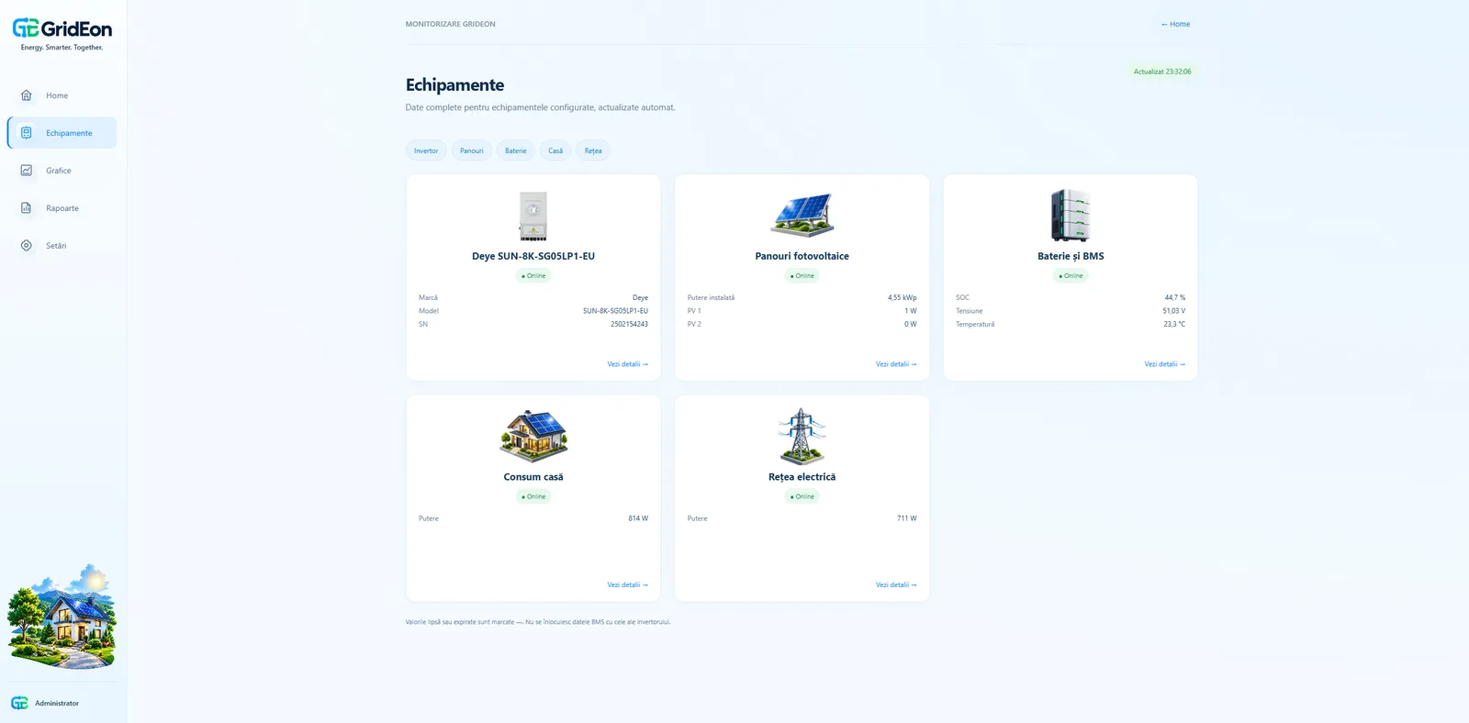Click the Home icon in sidebar
The width and height of the screenshot is (1469, 723).
tap(27, 95)
